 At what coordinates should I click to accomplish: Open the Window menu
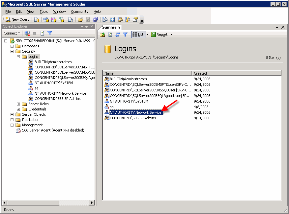(x=59, y=12)
